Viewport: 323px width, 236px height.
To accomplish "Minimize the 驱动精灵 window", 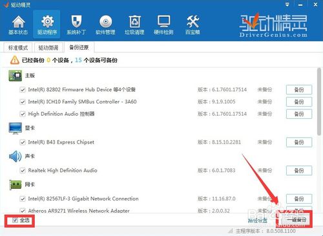I will pyautogui.click(x=300, y=5).
